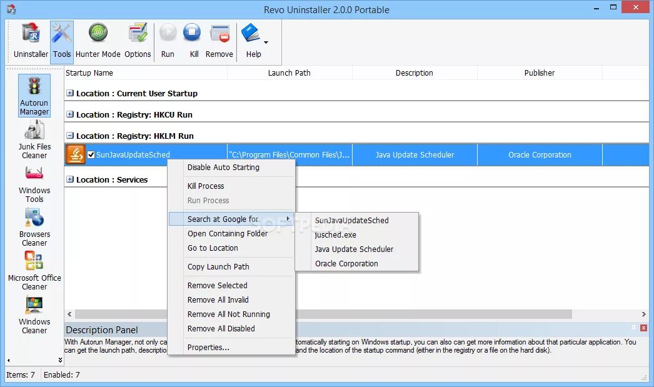
Task: Choose Disable Auto Starting from context menu
Action: tap(231, 167)
